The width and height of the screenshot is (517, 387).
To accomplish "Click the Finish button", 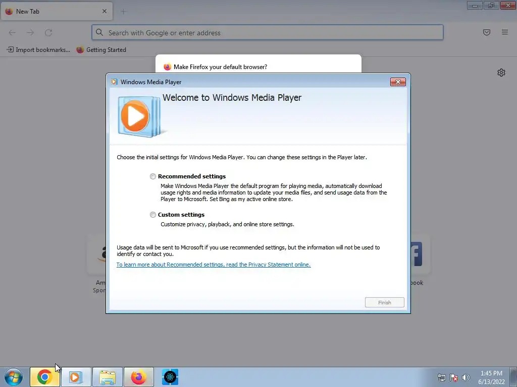I will [x=384, y=302].
